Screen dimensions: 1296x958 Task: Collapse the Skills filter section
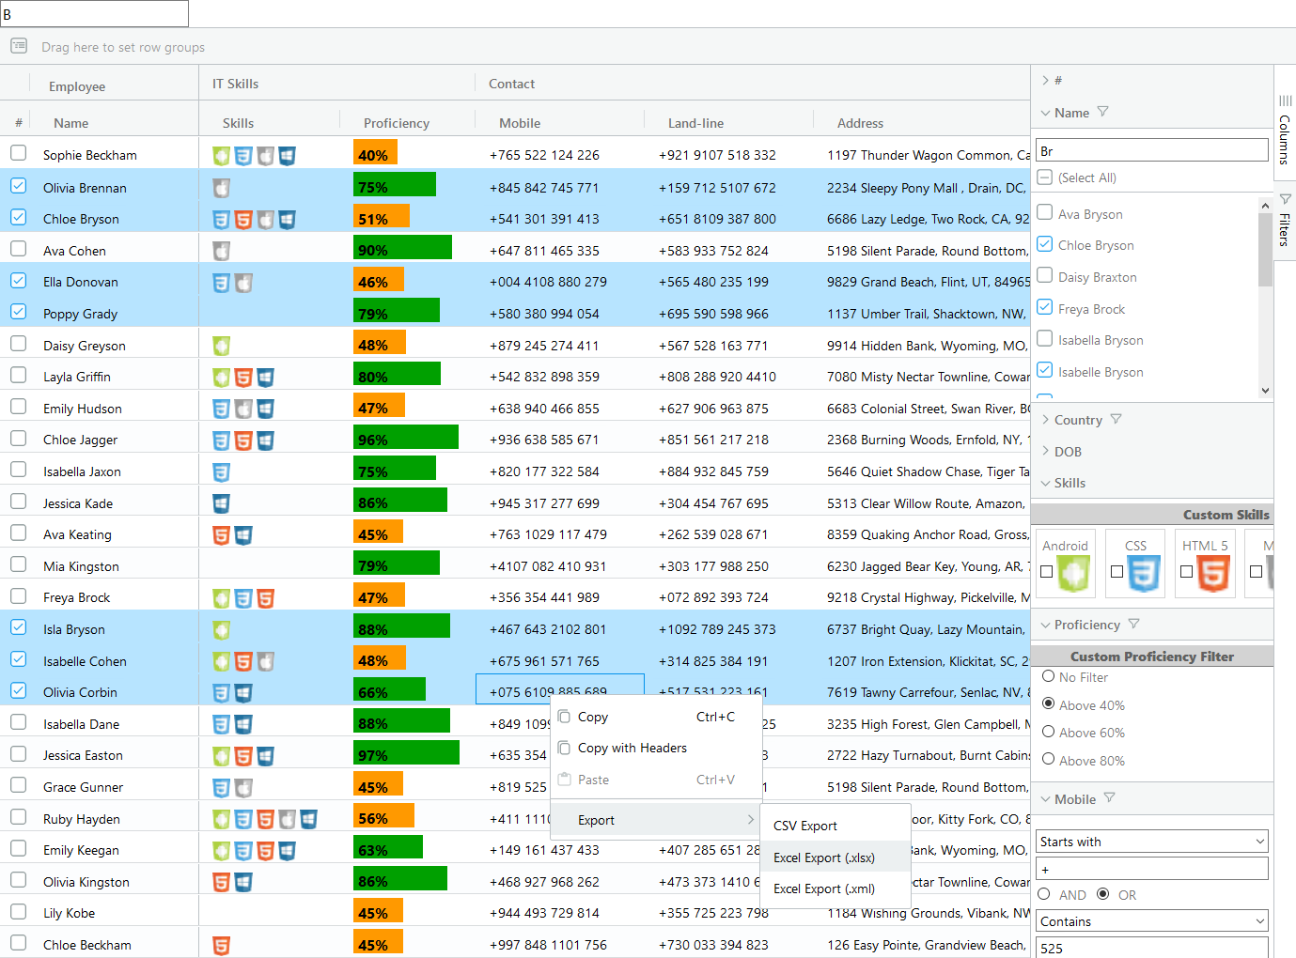pyautogui.click(x=1046, y=482)
